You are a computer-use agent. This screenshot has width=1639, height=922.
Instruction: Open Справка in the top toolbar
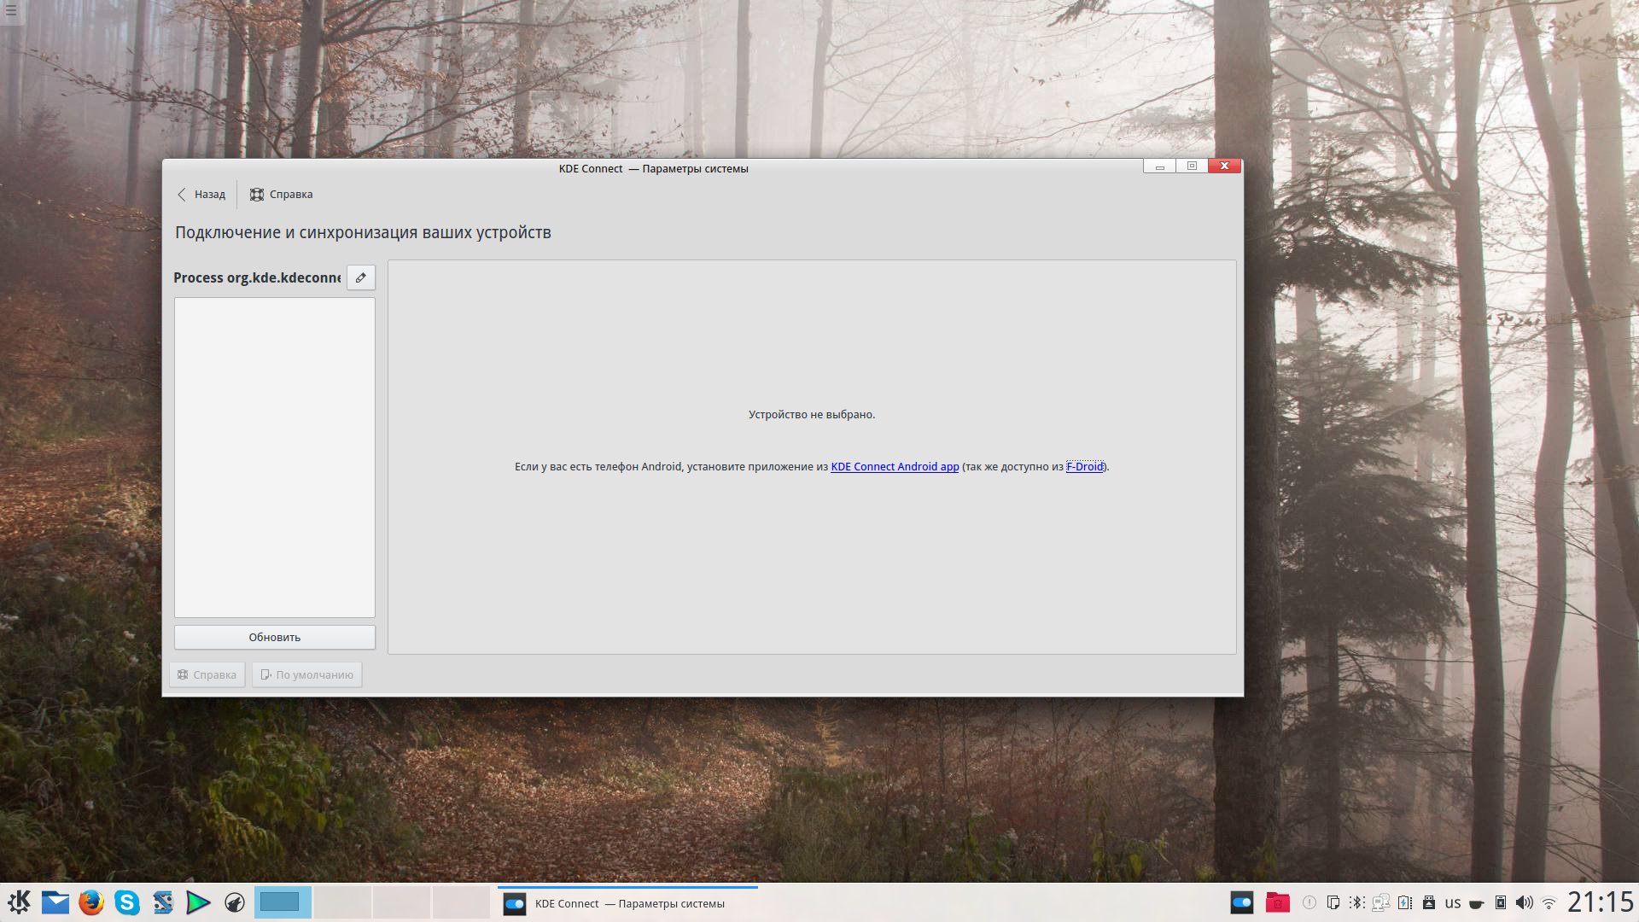282,195
